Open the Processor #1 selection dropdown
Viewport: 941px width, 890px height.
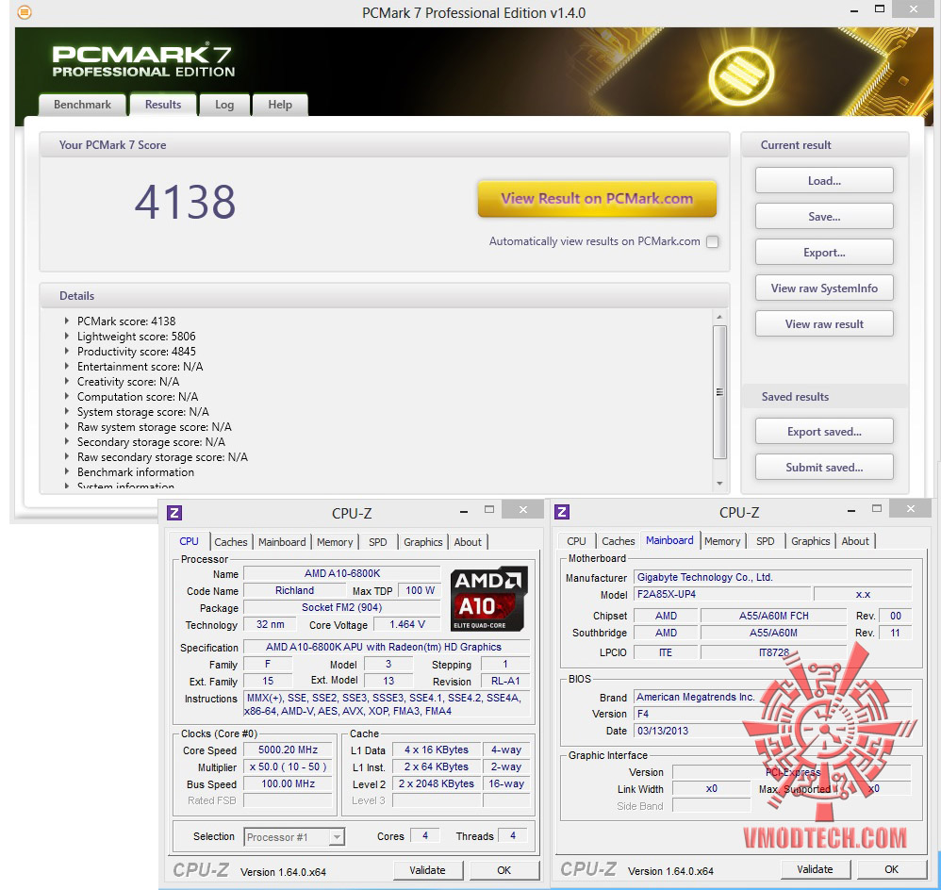click(338, 836)
